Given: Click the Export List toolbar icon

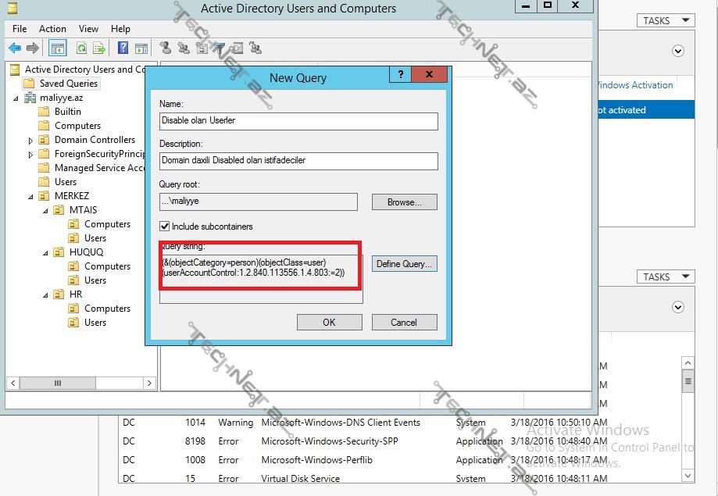Looking at the screenshot, I should tap(99, 48).
